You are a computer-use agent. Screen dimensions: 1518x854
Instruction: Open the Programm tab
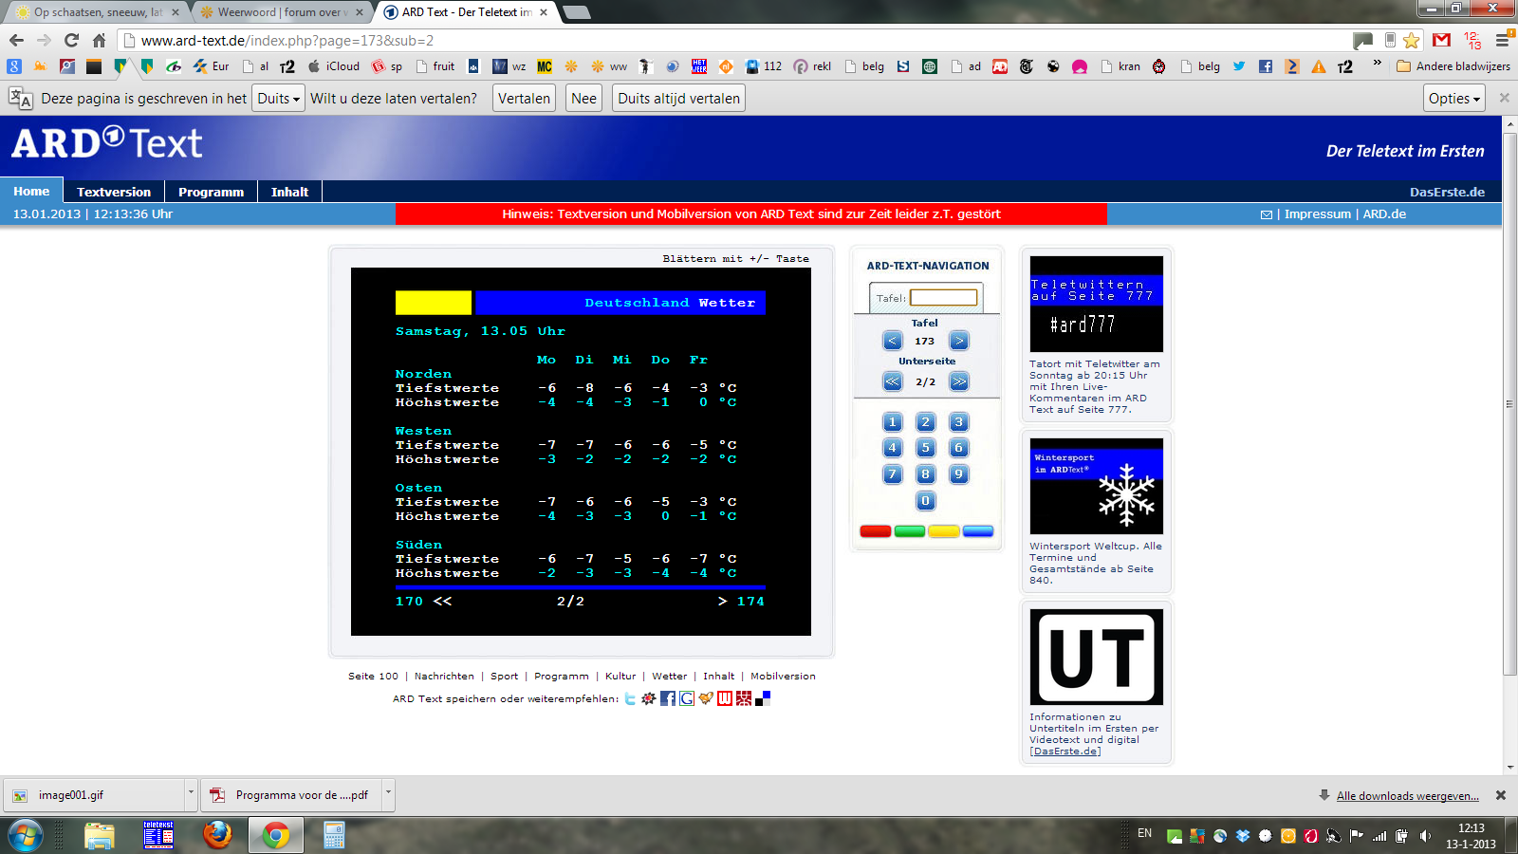click(x=211, y=192)
